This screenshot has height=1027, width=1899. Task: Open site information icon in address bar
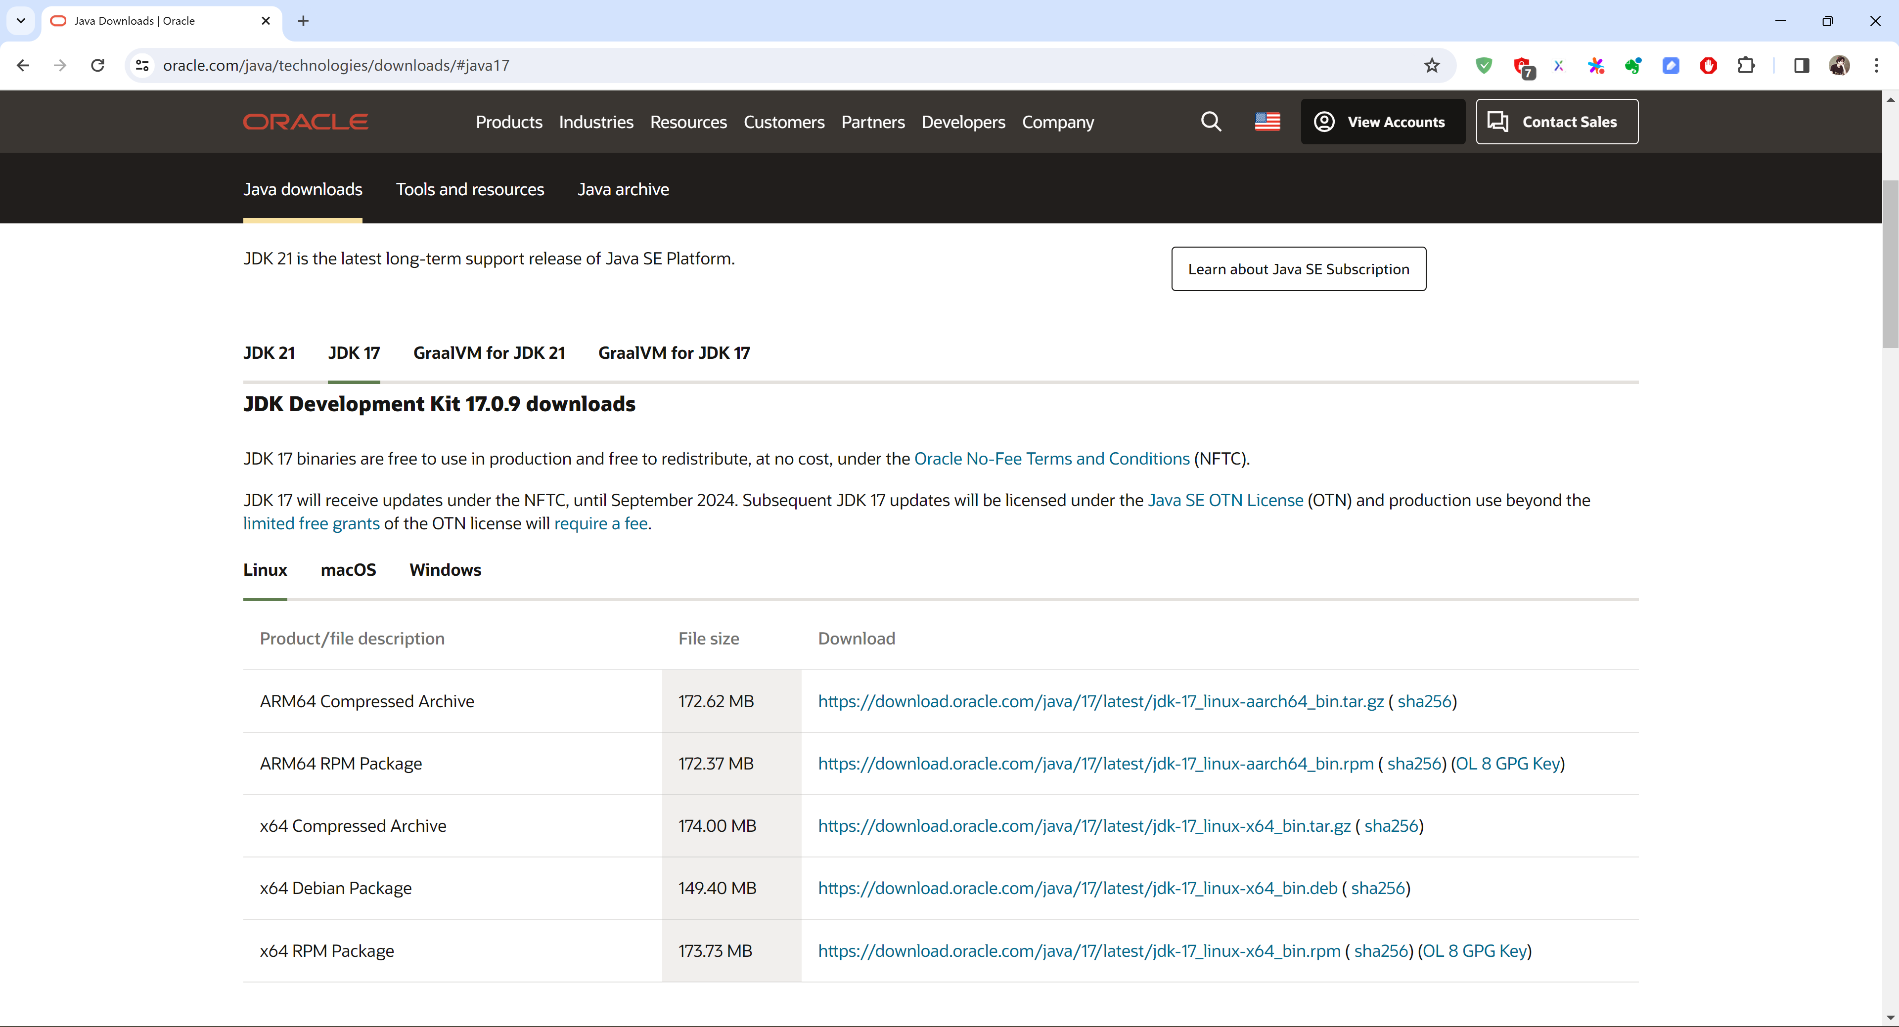click(142, 66)
